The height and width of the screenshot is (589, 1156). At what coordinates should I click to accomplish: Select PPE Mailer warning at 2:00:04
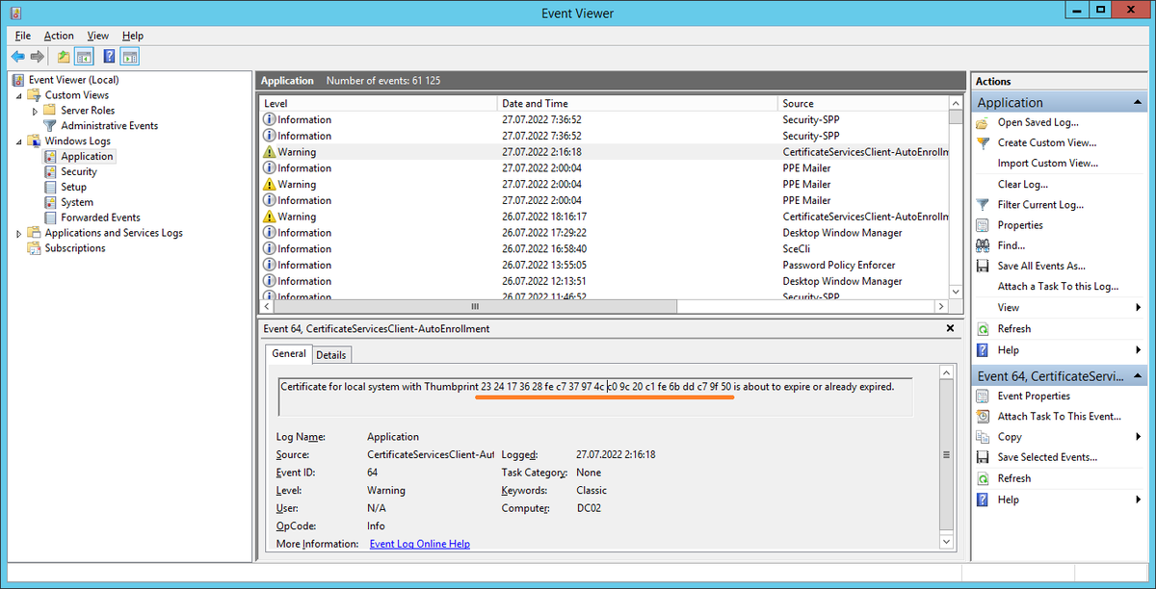tap(604, 184)
